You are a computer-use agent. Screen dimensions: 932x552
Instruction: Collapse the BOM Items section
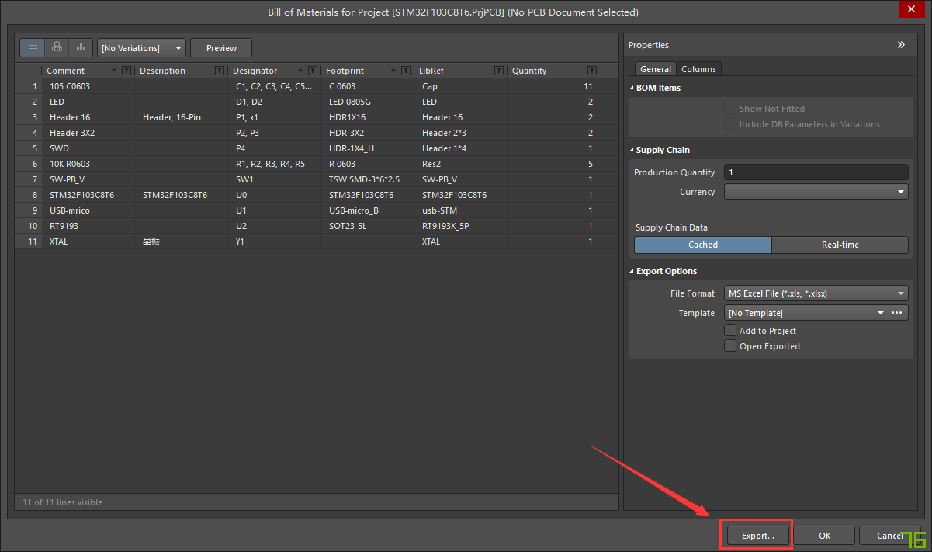(632, 88)
